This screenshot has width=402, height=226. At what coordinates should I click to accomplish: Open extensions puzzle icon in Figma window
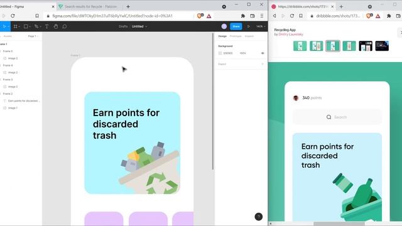pyautogui.click(x=243, y=16)
